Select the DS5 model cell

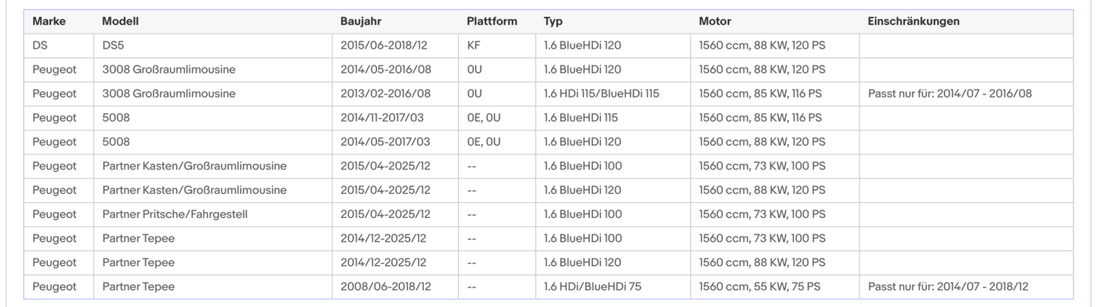click(x=113, y=46)
